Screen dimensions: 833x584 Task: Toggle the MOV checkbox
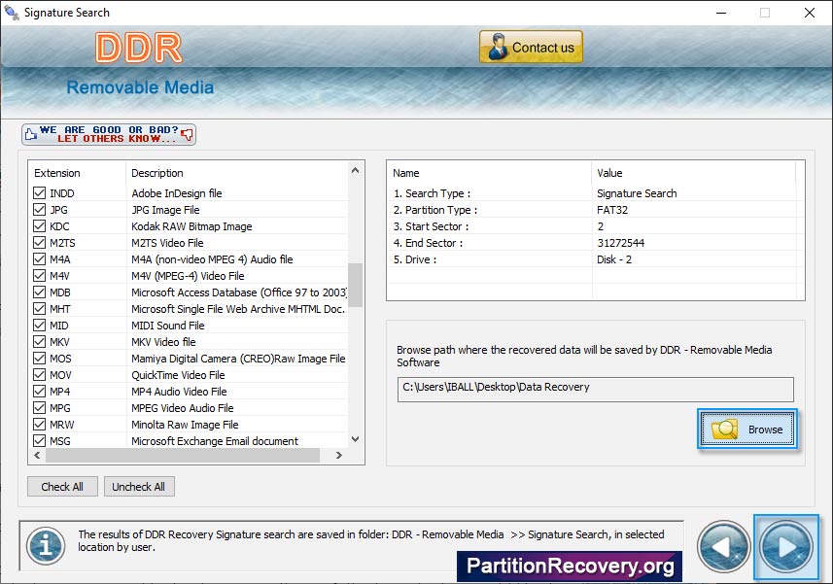click(39, 374)
